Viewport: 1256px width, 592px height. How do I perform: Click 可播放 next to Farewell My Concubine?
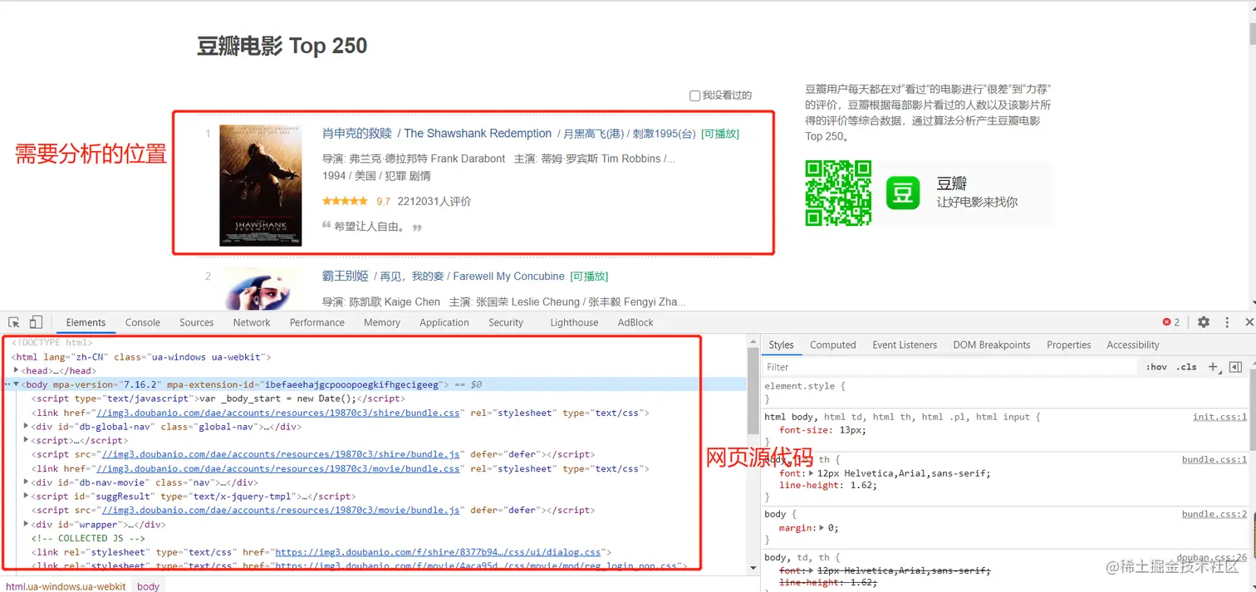pyautogui.click(x=589, y=276)
